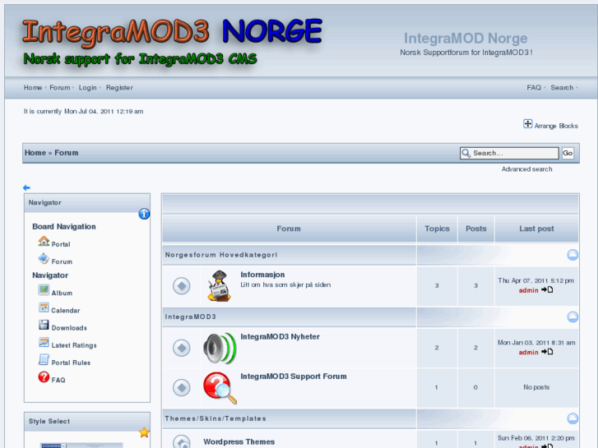598x448 pixels.
Task: Click the Arrange Blocks link
Action: tap(556, 127)
